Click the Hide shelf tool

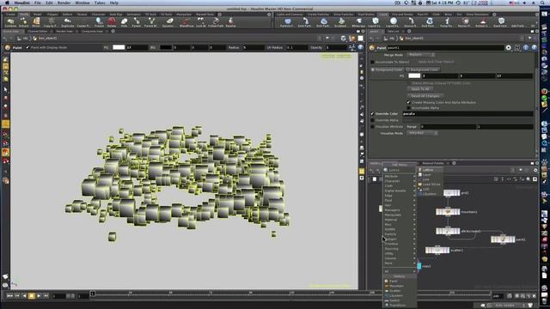tap(124, 22)
